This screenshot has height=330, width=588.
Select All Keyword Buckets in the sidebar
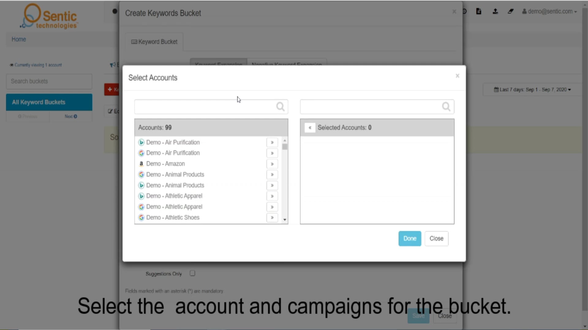(x=49, y=102)
